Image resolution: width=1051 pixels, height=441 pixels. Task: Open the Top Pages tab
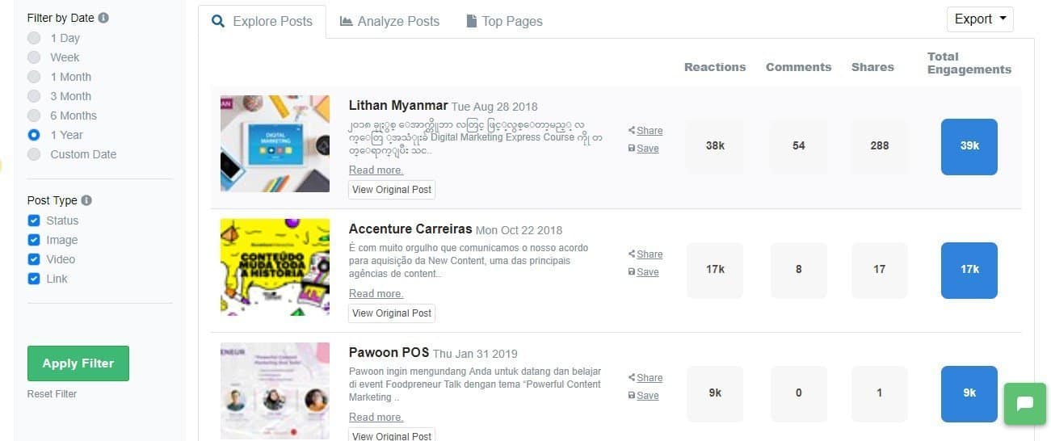[x=504, y=22]
